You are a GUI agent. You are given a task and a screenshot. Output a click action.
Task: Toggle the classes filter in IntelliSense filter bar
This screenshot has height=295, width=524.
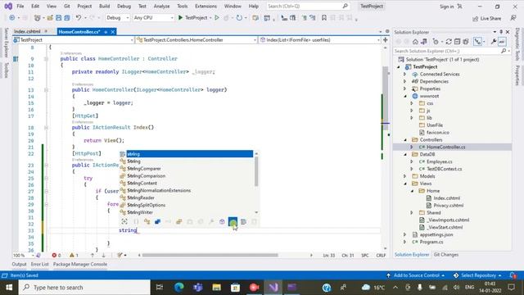(147, 221)
